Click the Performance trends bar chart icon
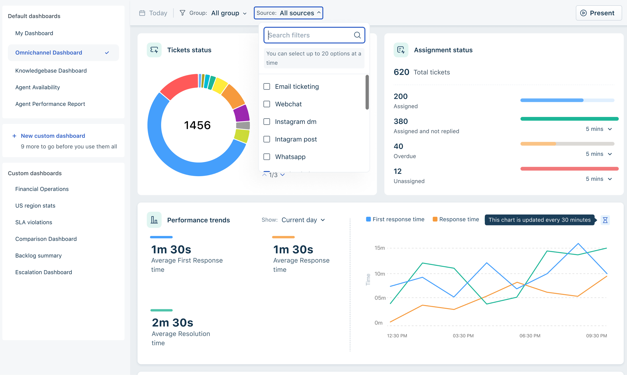Screen dimensions: 627x375 (154, 220)
